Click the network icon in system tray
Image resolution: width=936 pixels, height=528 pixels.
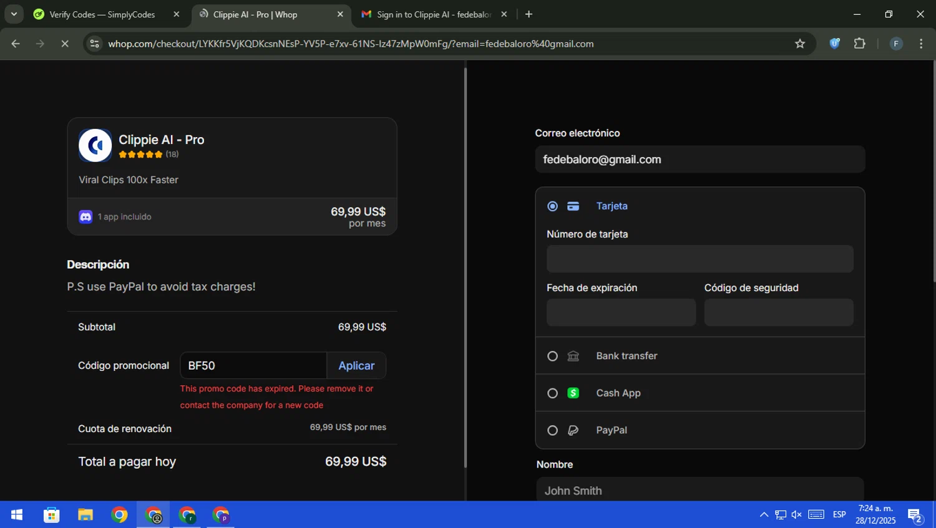pyautogui.click(x=781, y=515)
